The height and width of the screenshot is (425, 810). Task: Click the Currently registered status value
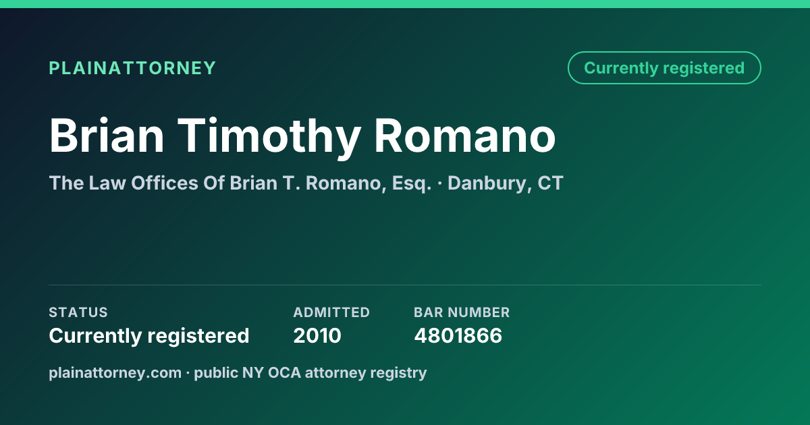click(x=149, y=336)
